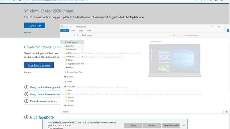230x129 pixels.
Task: Open Quick Access Toolbar customize dropdown
Action: pos(73,27)
